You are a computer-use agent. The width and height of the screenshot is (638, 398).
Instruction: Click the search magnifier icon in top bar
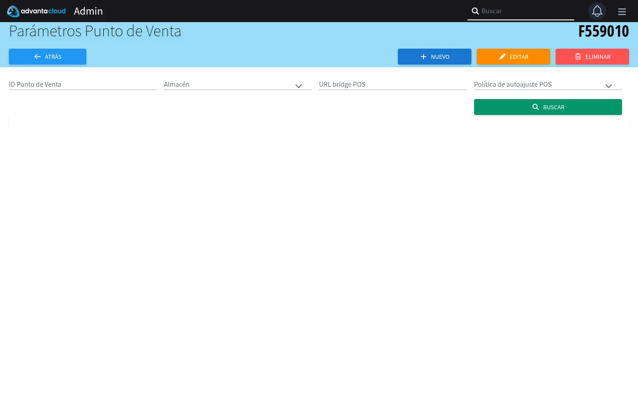[x=475, y=11]
